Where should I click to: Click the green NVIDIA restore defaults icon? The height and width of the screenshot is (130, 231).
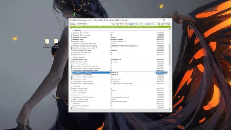click(121, 24)
